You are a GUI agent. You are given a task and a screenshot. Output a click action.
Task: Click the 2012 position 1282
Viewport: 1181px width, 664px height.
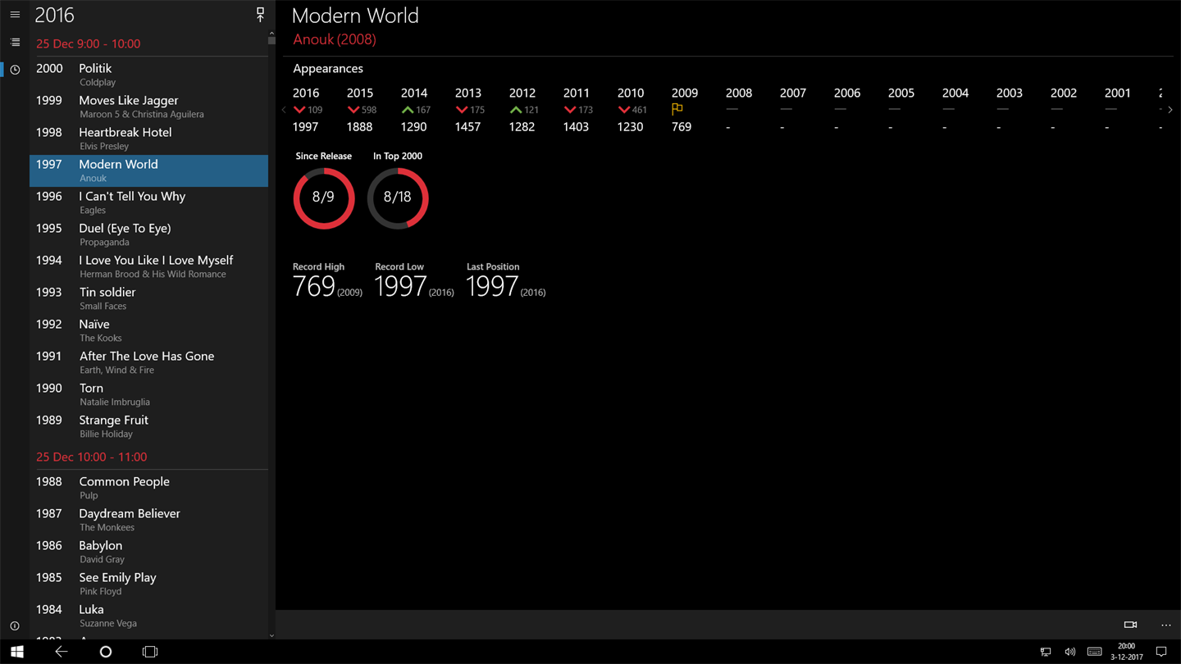(522, 127)
